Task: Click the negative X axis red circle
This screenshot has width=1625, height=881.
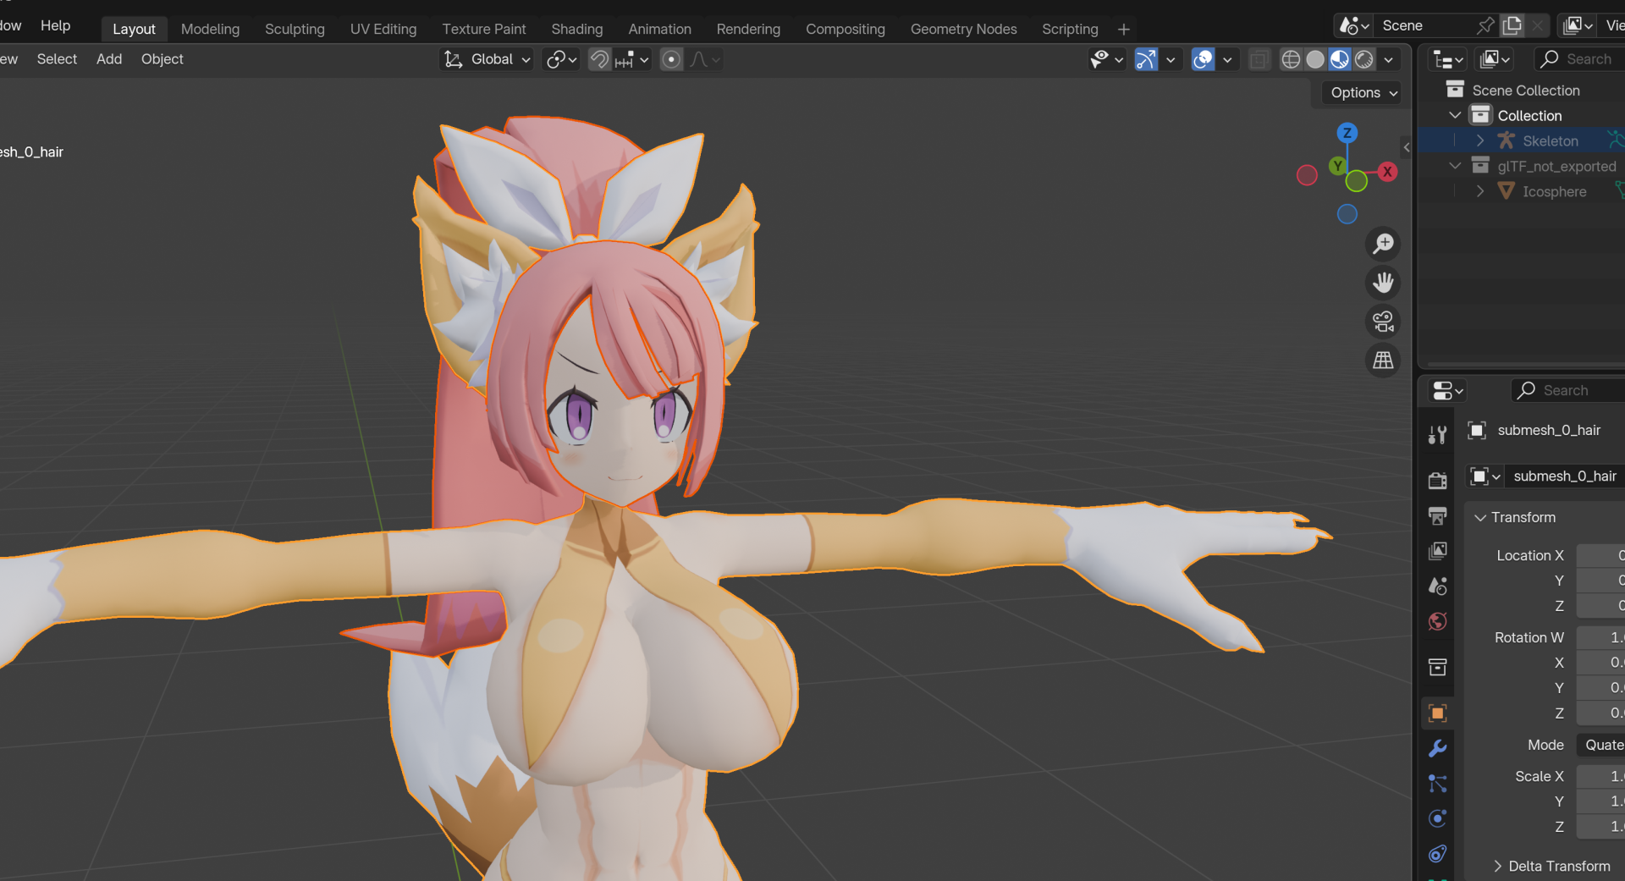Action: coord(1307,175)
